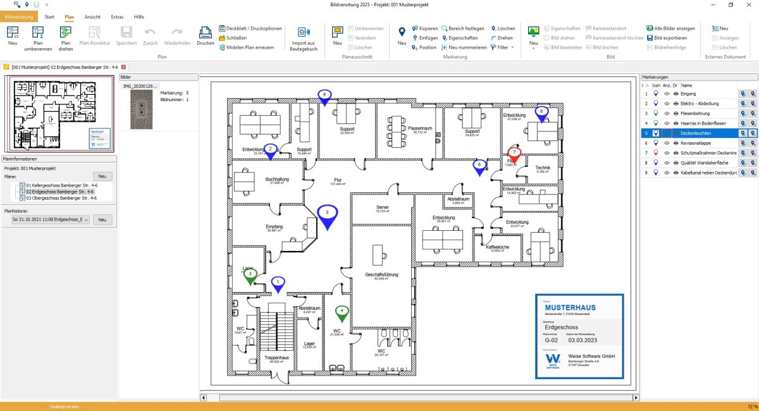Delete marker via Löschen in Markierung group
The image size is (759, 411).
tap(502, 28)
